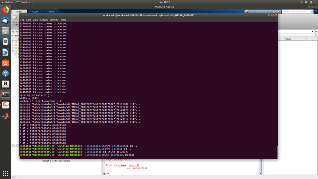Click the Cut icon in the quick access toolbar
The height and width of the screenshot is (179, 318).
tap(255, 11)
